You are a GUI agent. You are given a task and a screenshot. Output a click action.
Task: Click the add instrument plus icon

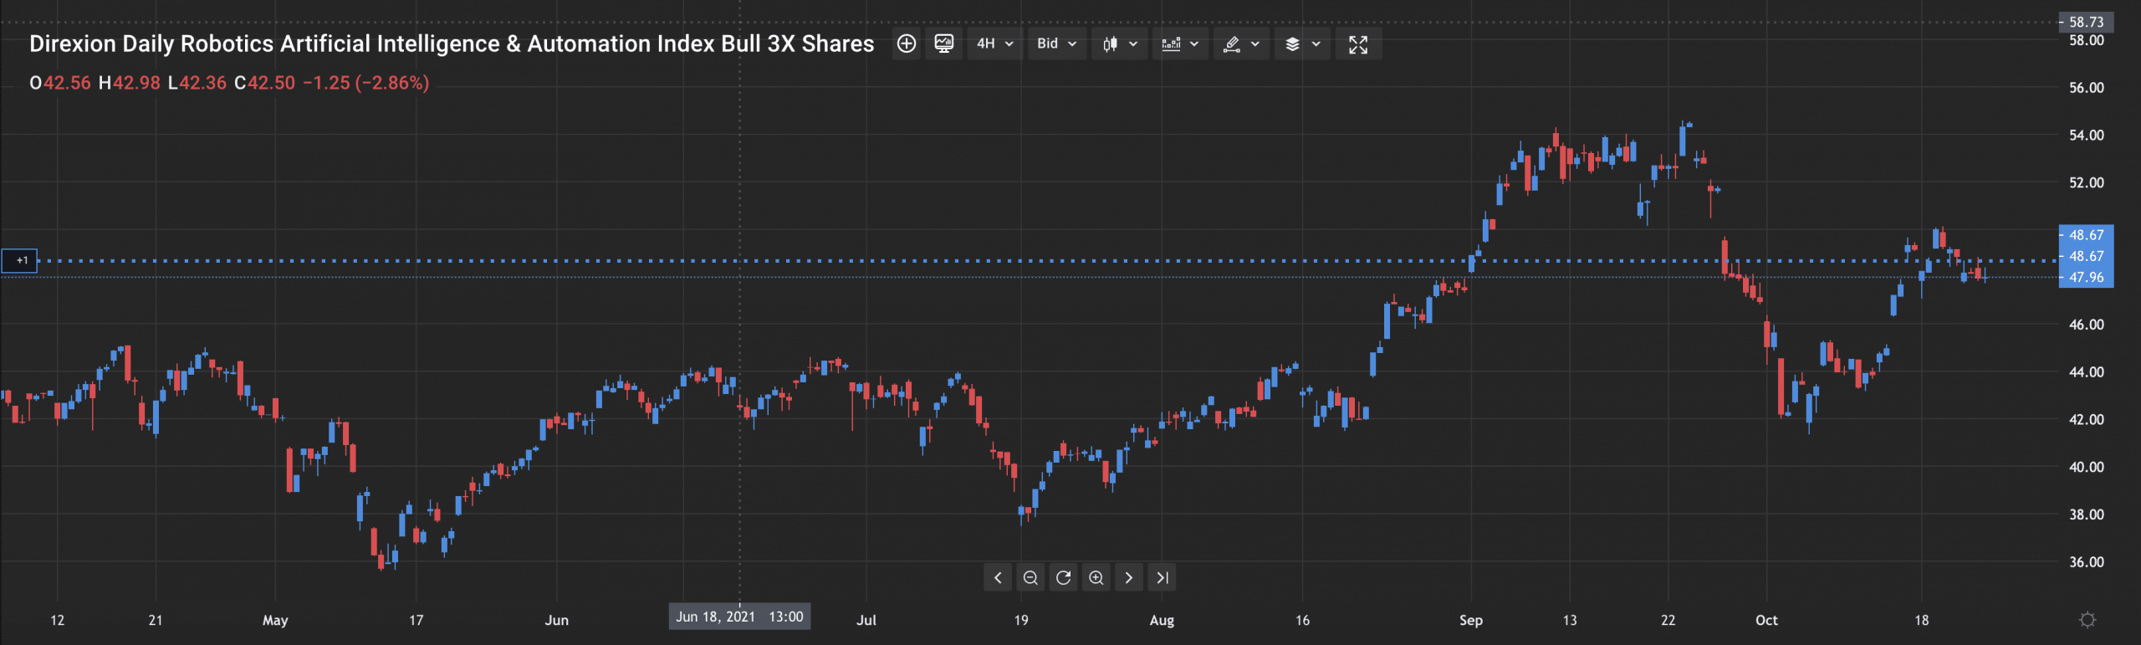coord(906,44)
